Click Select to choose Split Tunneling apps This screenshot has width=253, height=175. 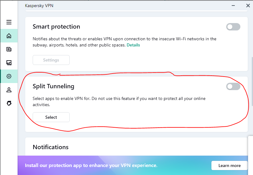[x=51, y=117]
